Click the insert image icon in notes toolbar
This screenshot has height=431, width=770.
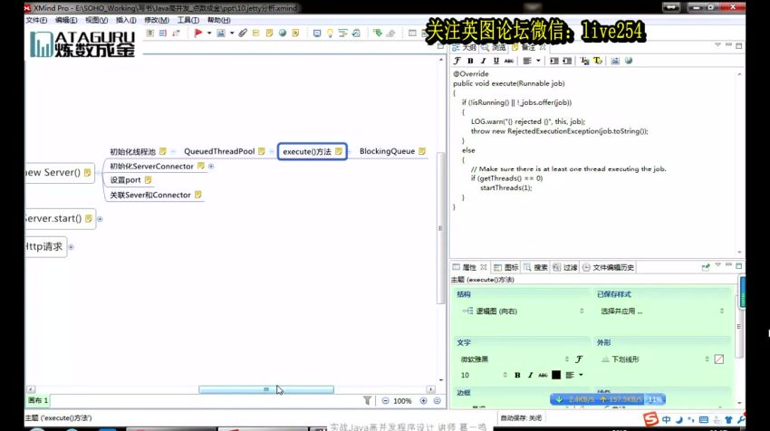coord(615,61)
